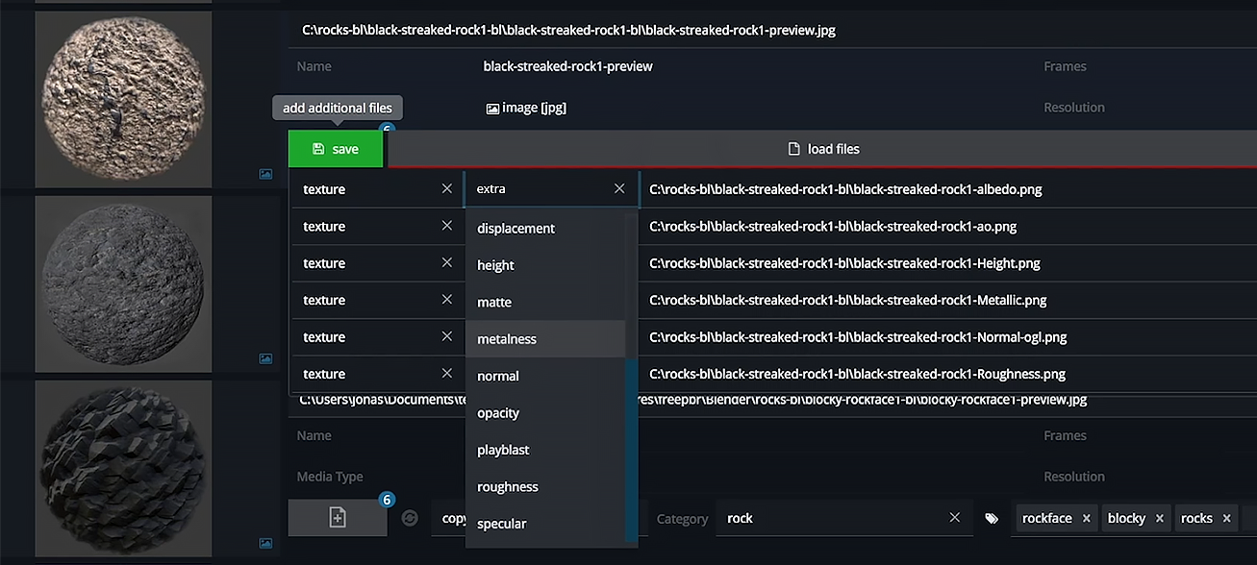This screenshot has height=565, width=1257.
Task: Click the image icon beside the bottom rock thumbnail
Action: coord(265,543)
